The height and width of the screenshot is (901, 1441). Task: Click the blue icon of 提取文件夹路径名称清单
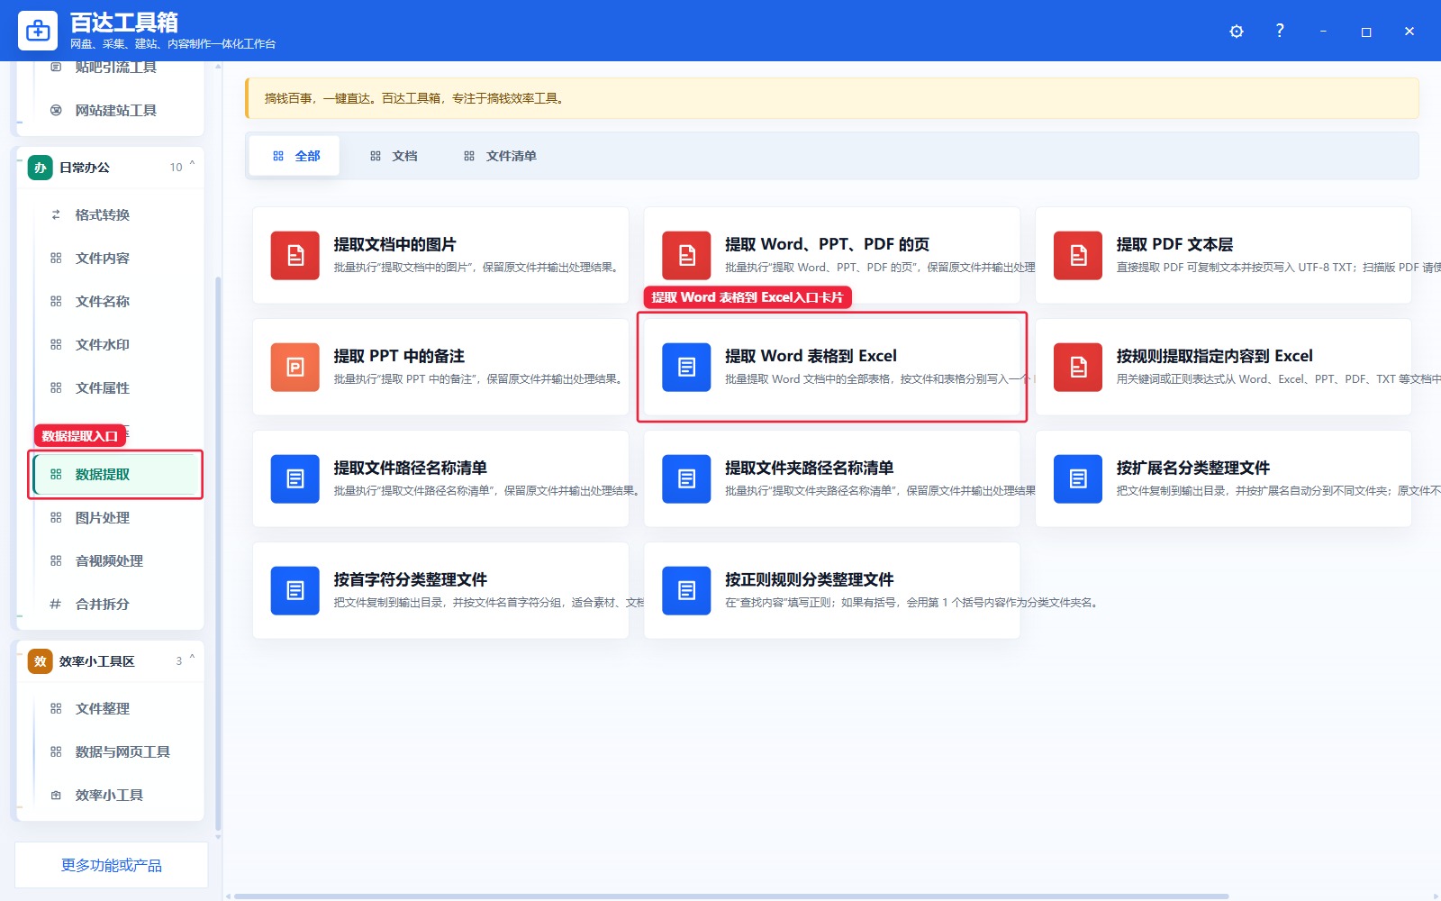(686, 479)
